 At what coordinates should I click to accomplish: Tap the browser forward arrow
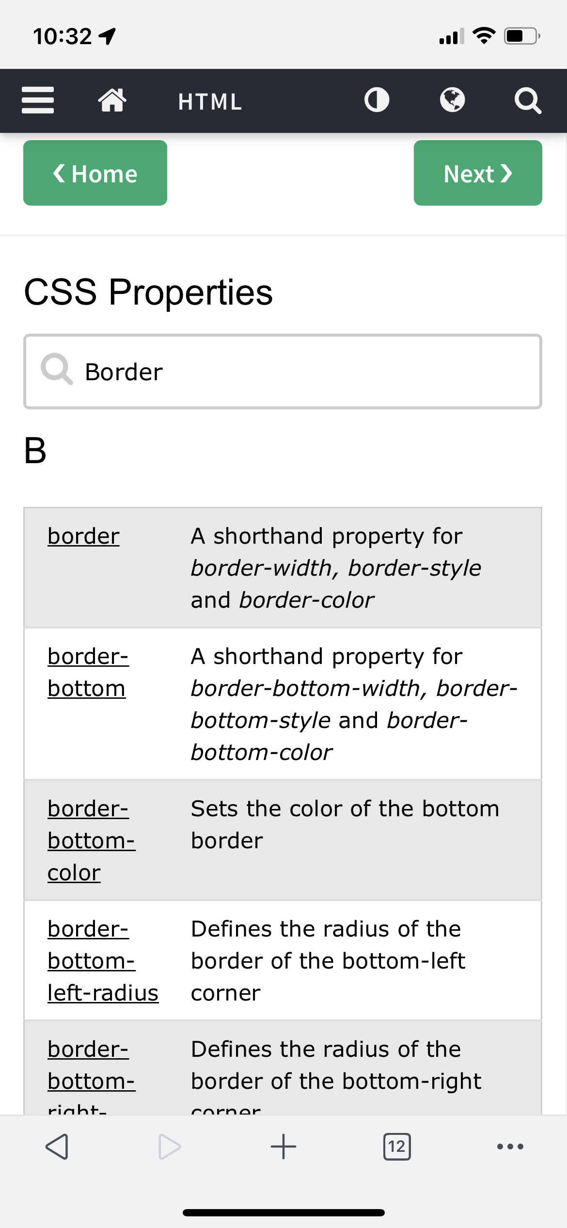click(170, 1147)
